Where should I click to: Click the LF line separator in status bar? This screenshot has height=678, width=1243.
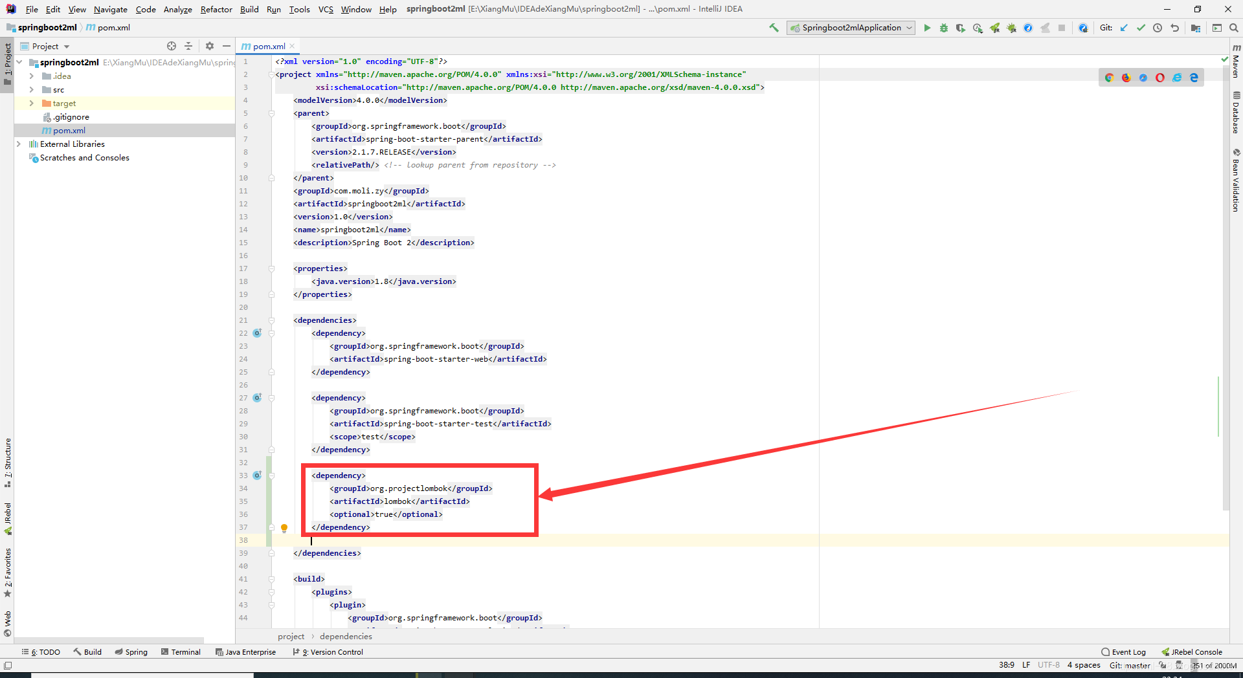click(x=1026, y=665)
